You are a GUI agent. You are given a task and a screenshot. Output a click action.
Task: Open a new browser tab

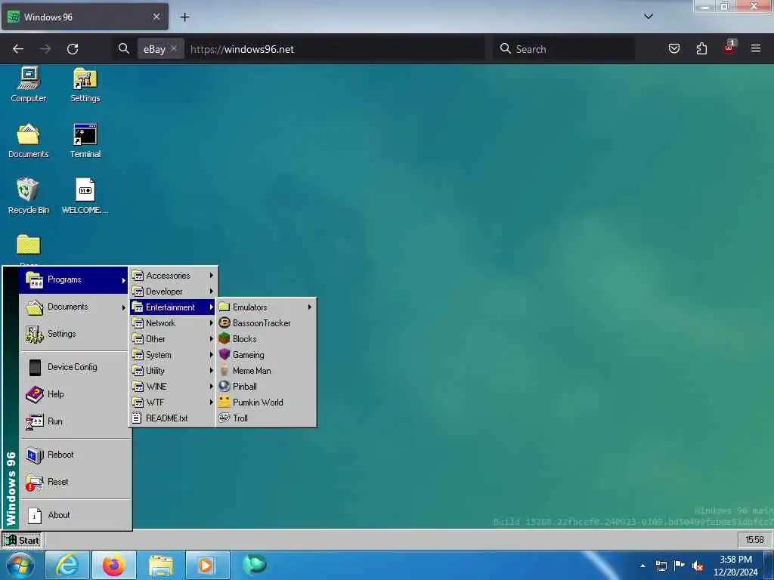(x=184, y=17)
